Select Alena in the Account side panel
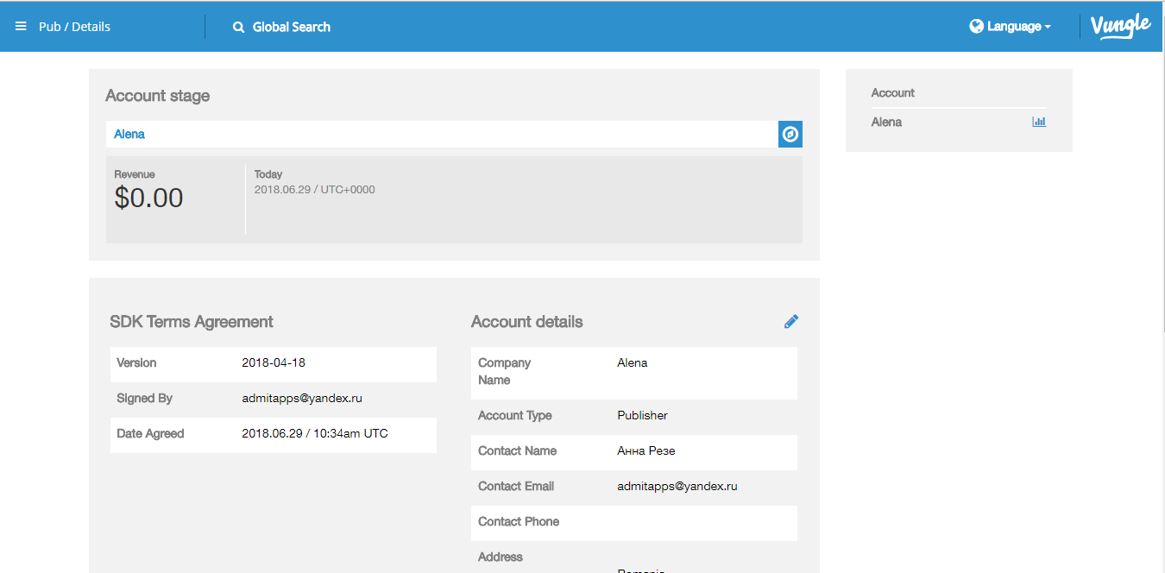 [886, 123]
